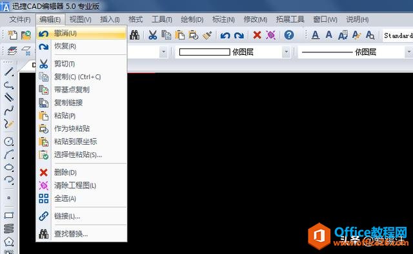Click the paste clipboard icon in toolbar
The height and width of the screenshot is (254, 413).
[180, 35]
